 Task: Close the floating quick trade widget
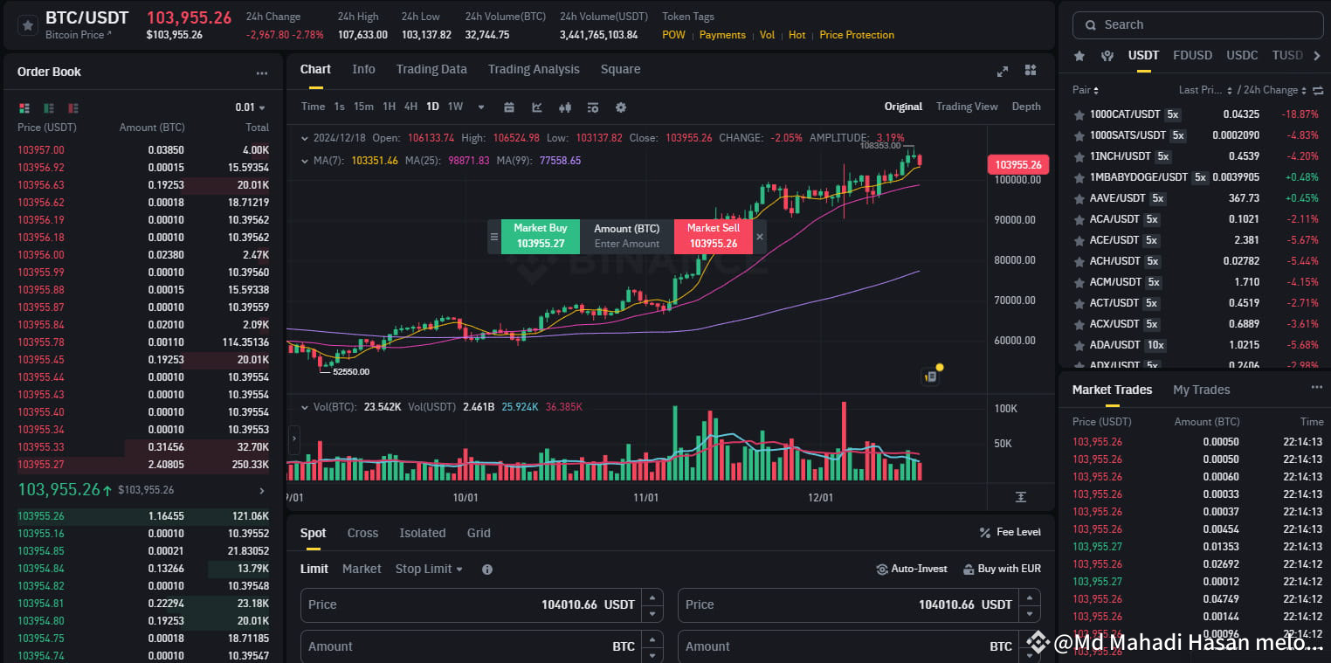[760, 237]
